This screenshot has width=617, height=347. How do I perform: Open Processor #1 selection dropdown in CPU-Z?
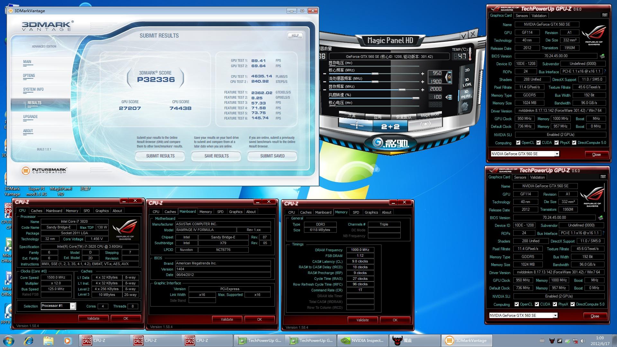pos(73,306)
